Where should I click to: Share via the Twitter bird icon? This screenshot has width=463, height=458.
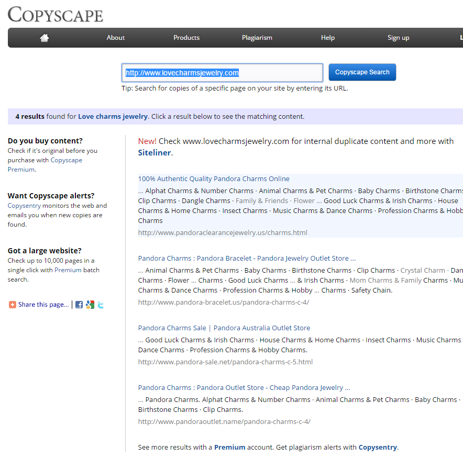pyautogui.click(x=101, y=305)
